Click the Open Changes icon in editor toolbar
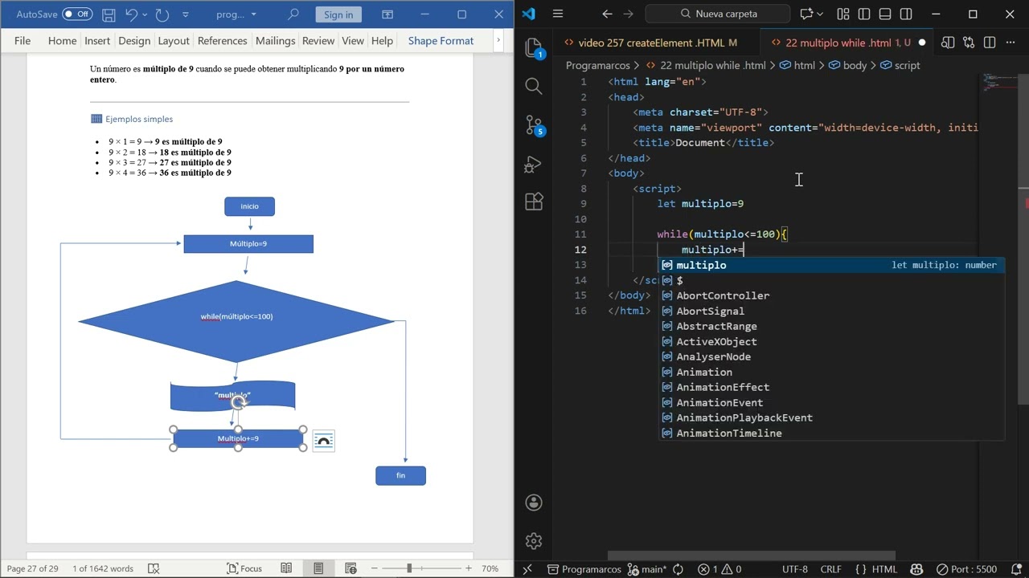 pos(969,43)
